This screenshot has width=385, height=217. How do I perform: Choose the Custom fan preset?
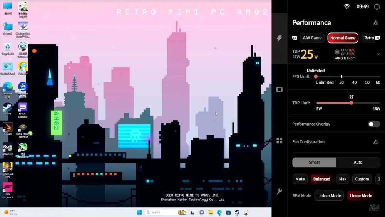[362, 179]
